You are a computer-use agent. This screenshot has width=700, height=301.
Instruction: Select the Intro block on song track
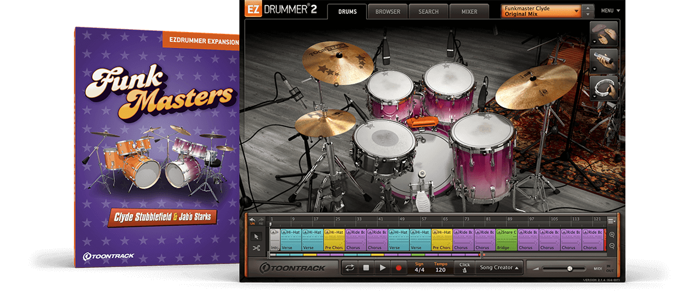coord(274,239)
